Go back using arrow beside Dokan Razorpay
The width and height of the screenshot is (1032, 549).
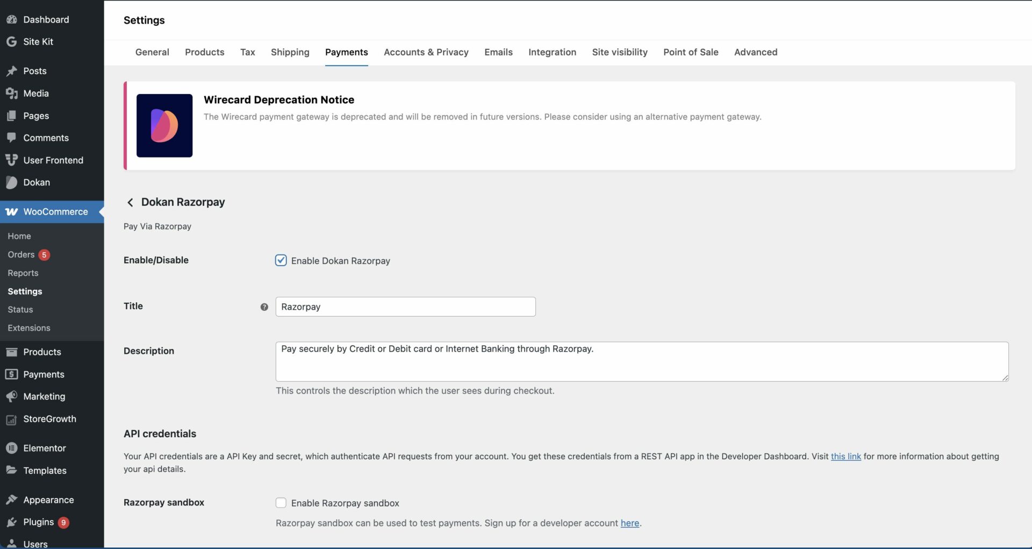pos(130,202)
